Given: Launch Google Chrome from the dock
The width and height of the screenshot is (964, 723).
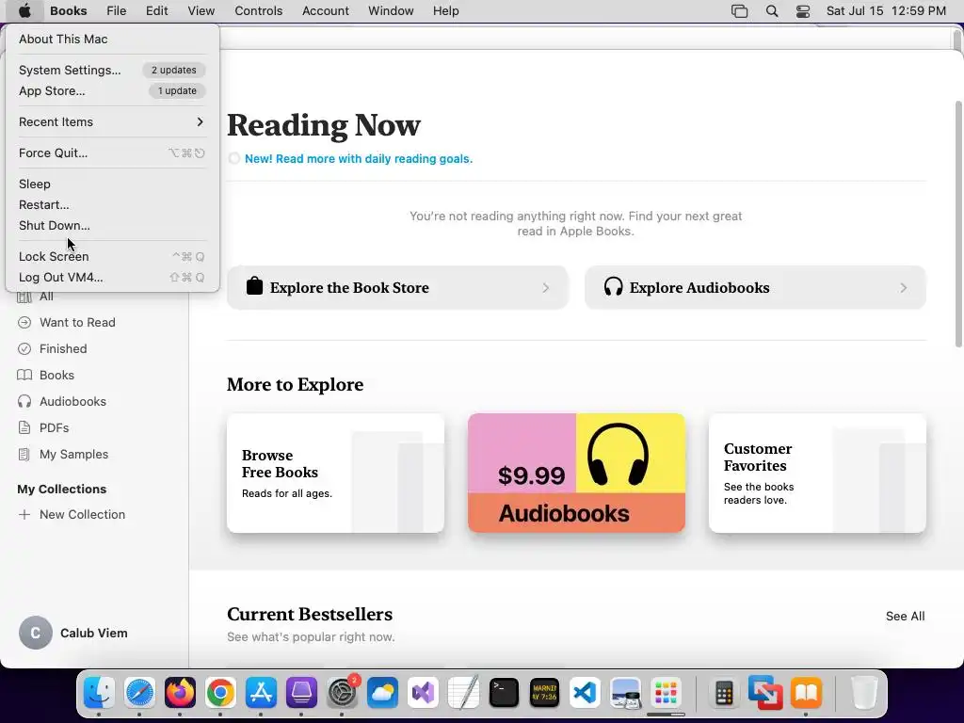Looking at the screenshot, I should point(220,693).
